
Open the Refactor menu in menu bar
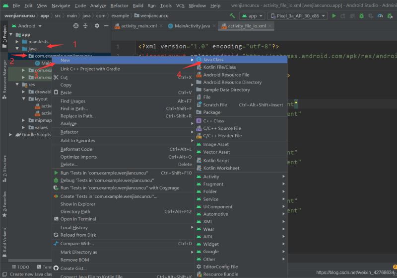tap(119, 5)
